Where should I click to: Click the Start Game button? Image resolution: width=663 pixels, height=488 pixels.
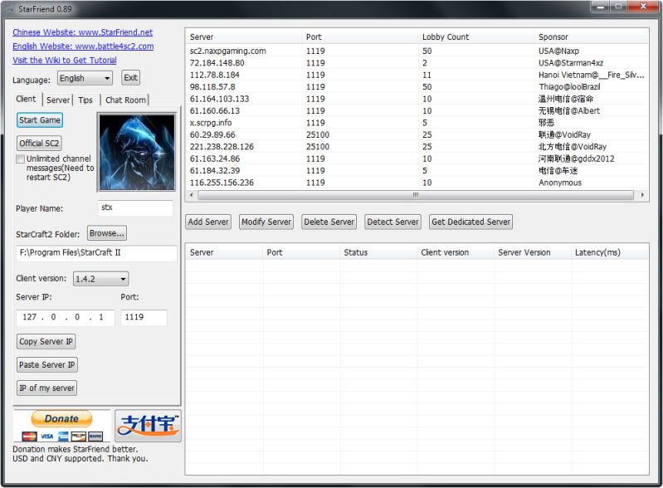pyautogui.click(x=40, y=120)
